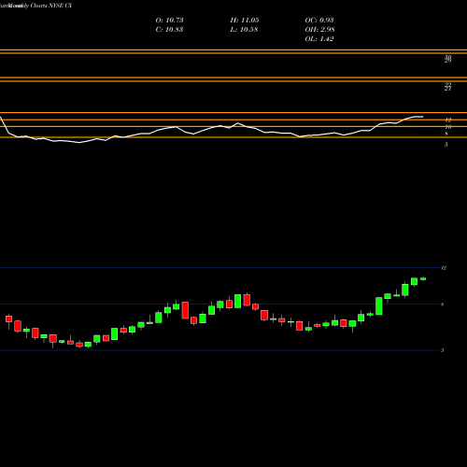The width and height of the screenshot is (467, 467).
Task: Select the open value O: 10.73
Action: [169, 21]
